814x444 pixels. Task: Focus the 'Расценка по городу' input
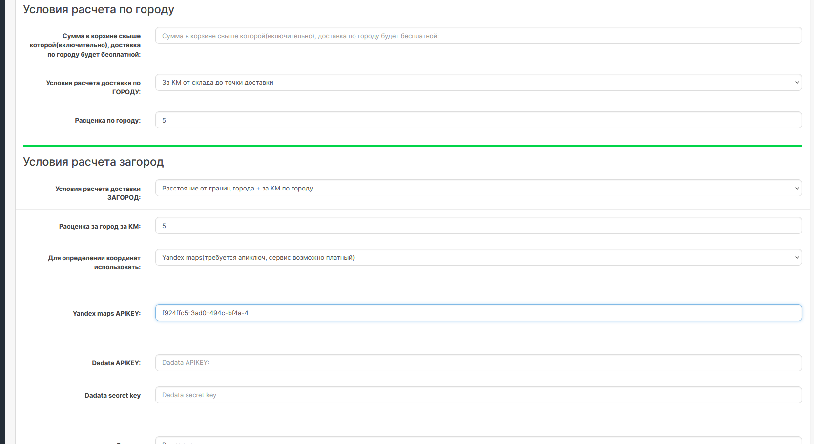(478, 120)
